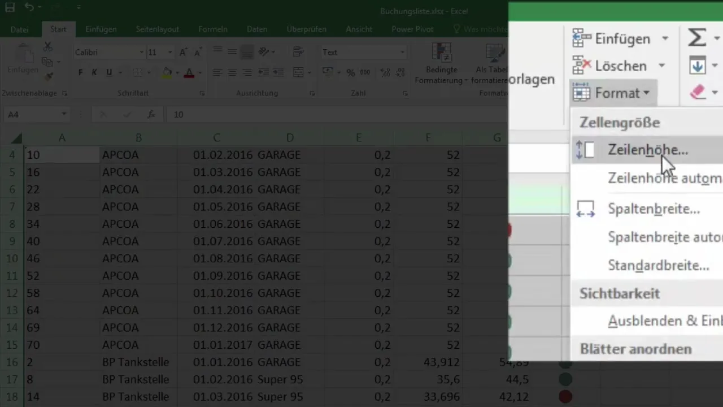Open Ausblenden & Einblenden submenu
The width and height of the screenshot is (723, 407).
coord(647,321)
